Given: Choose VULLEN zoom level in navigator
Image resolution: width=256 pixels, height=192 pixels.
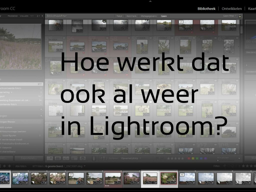Looking at the screenshot, I should point(24,16).
